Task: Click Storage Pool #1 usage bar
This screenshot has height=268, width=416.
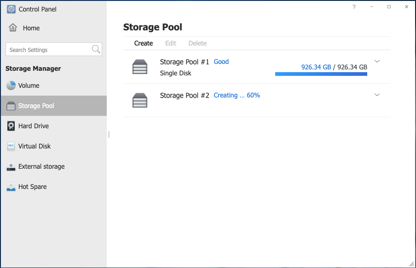Action: [321, 74]
